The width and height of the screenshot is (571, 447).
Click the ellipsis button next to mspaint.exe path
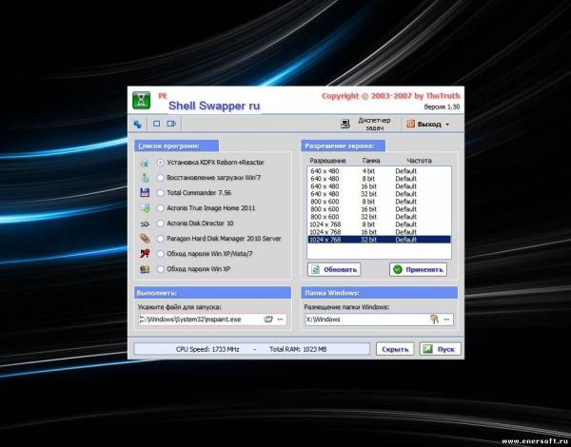click(x=280, y=320)
